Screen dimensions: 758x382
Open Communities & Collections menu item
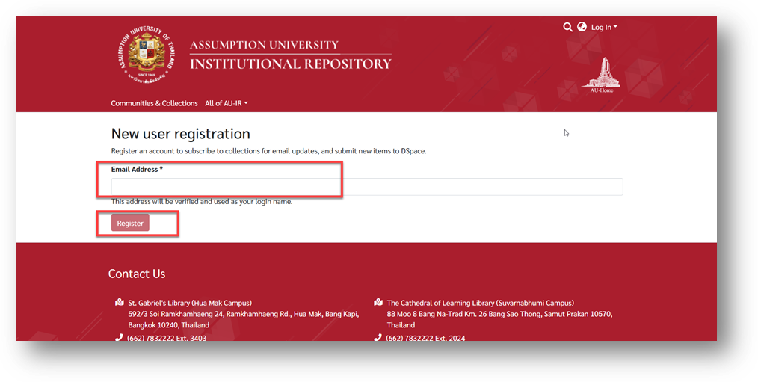154,103
